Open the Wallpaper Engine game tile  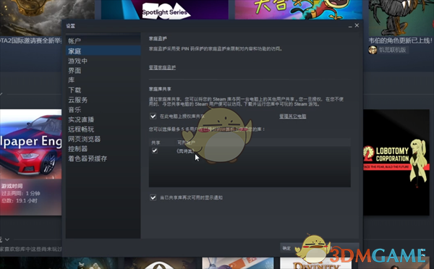[x=30, y=162]
